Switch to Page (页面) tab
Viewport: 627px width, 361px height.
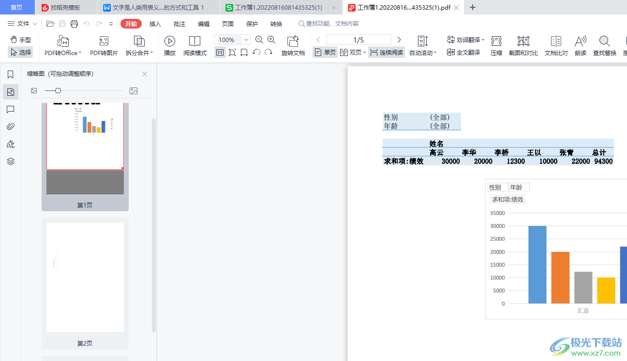click(228, 24)
